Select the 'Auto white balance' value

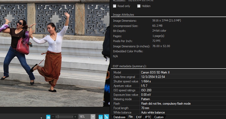point(153,112)
